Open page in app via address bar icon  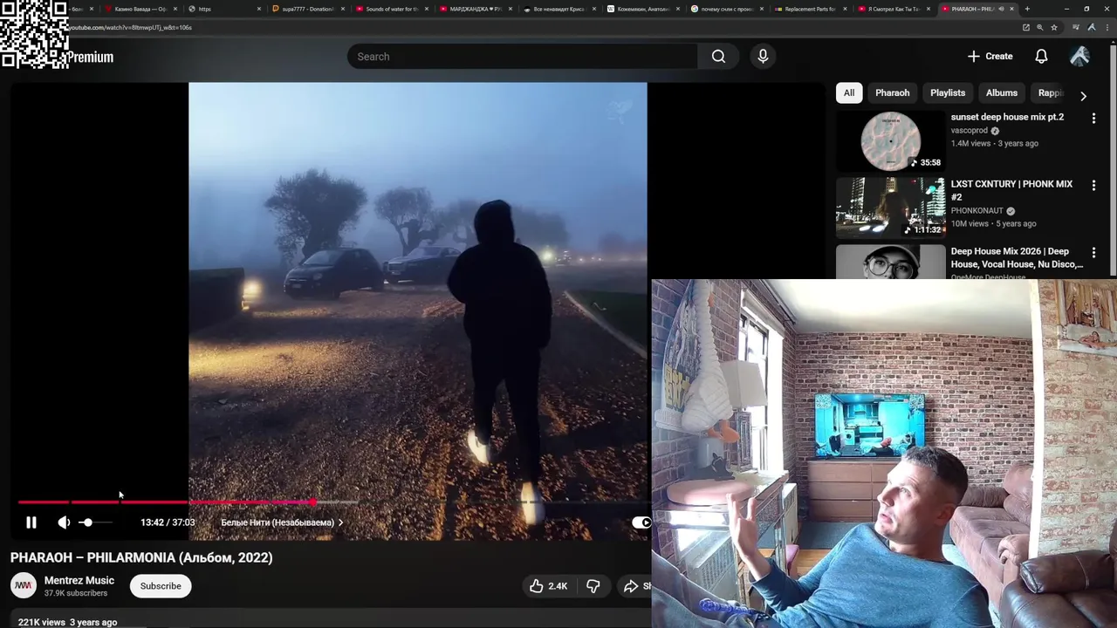coord(1026,27)
